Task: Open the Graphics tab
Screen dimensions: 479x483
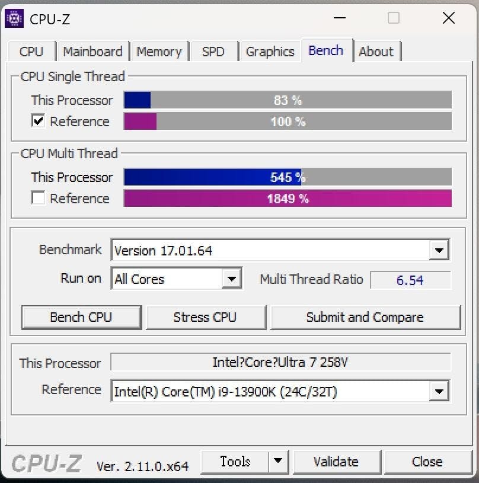Action: tap(270, 52)
